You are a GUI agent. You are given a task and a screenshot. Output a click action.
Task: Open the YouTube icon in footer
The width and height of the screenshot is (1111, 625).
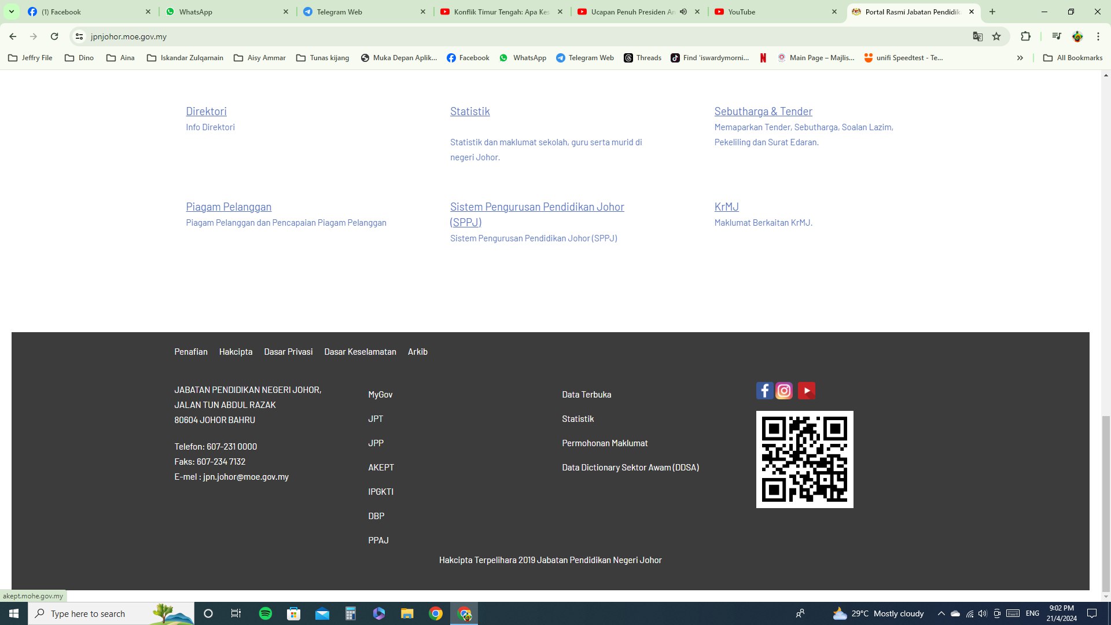pos(806,391)
